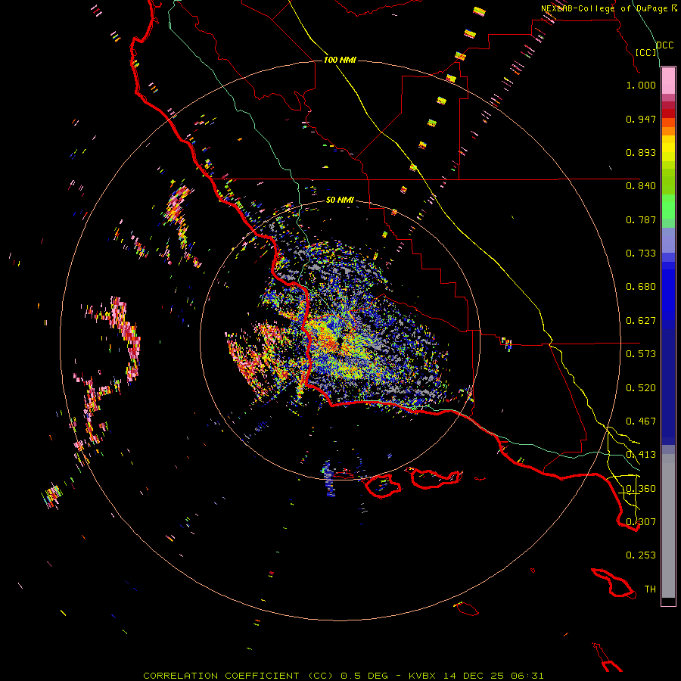Click the KVBX 14 DEC 25 06:31 timestamp
The height and width of the screenshot is (681, 681).
[x=476, y=676]
